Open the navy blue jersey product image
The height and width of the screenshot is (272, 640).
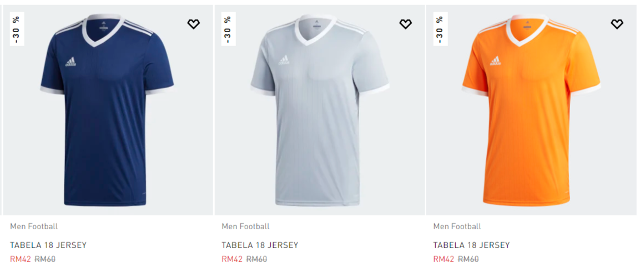107,111
